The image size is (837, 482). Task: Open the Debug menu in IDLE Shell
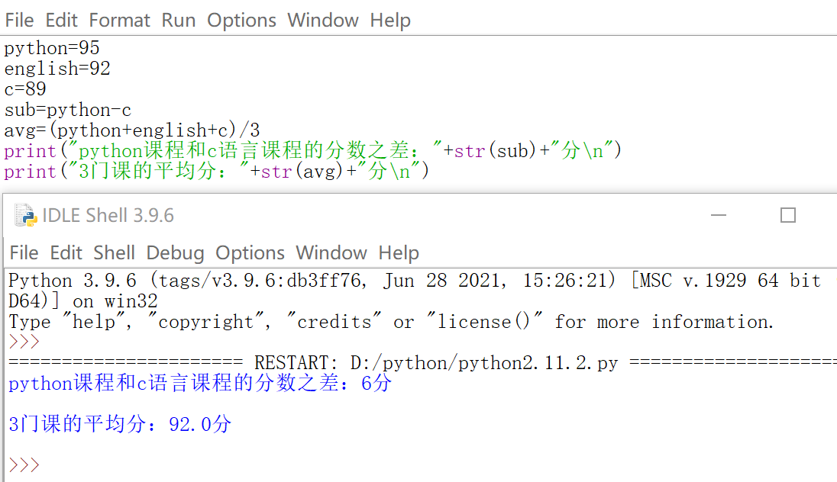[x=175, y=252]
